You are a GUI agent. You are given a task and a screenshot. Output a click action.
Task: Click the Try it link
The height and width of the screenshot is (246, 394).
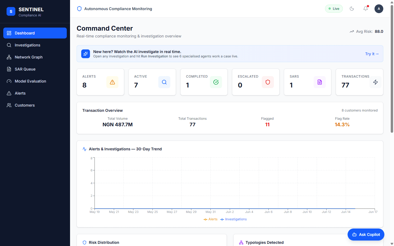(x=372, y=54)
